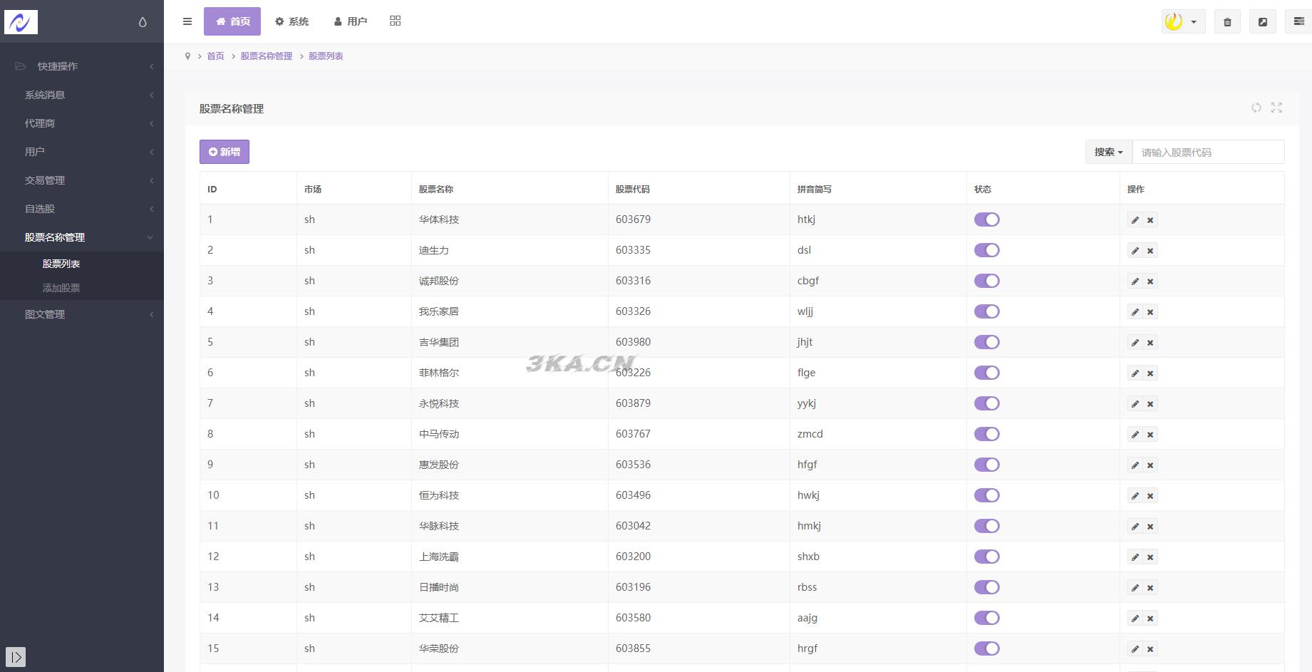
Task: Click the trash icon in top-right toolbar
Action: [x=1227, y=21]
